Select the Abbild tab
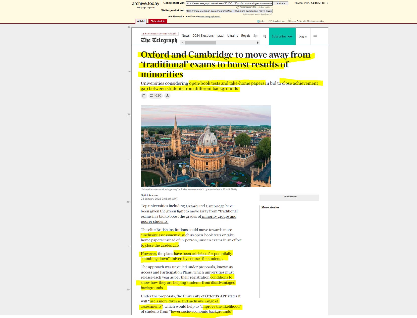The width and height of the screenshot is (417, 318). tap(141, 21)
